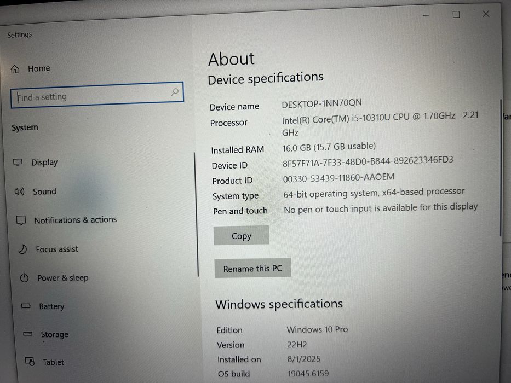511x383 pixels.
Task: Select Battery in the sidebar
Action: point(51,306)
